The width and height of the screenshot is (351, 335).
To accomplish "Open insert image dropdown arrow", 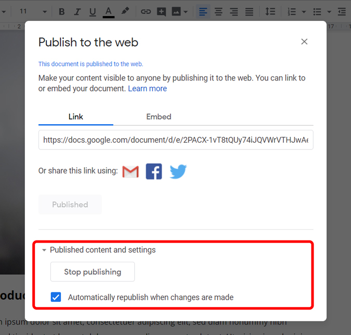I will (186, 11).
